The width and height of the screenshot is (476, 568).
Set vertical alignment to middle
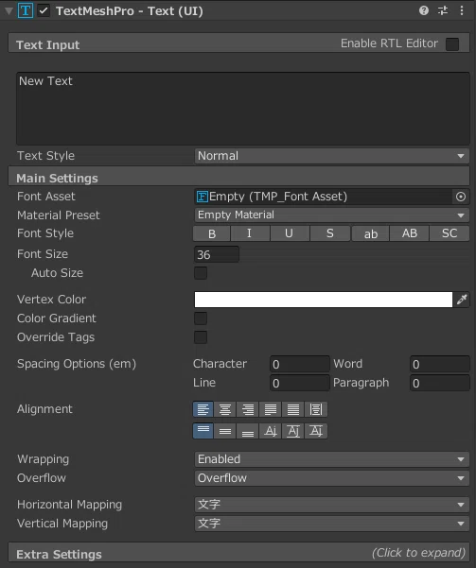[x=225, y=431]
